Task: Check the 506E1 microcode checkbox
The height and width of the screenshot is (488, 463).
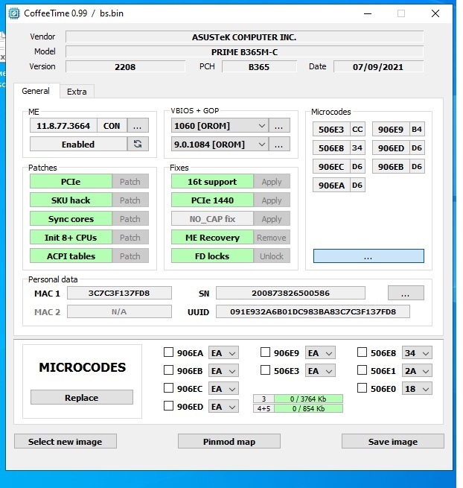Action: 362,370
